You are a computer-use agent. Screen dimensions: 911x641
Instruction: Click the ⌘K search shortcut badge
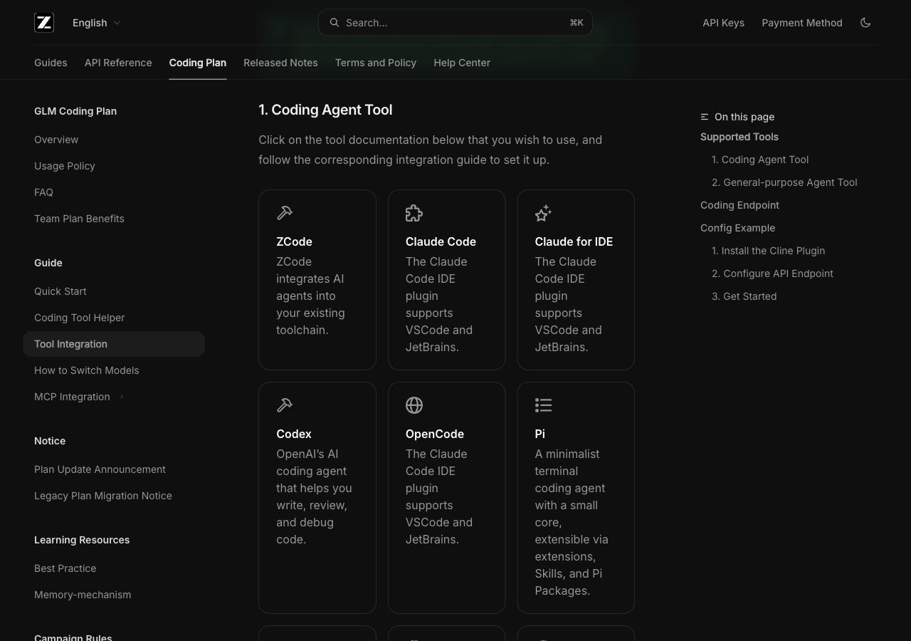(x=576, y=23)
